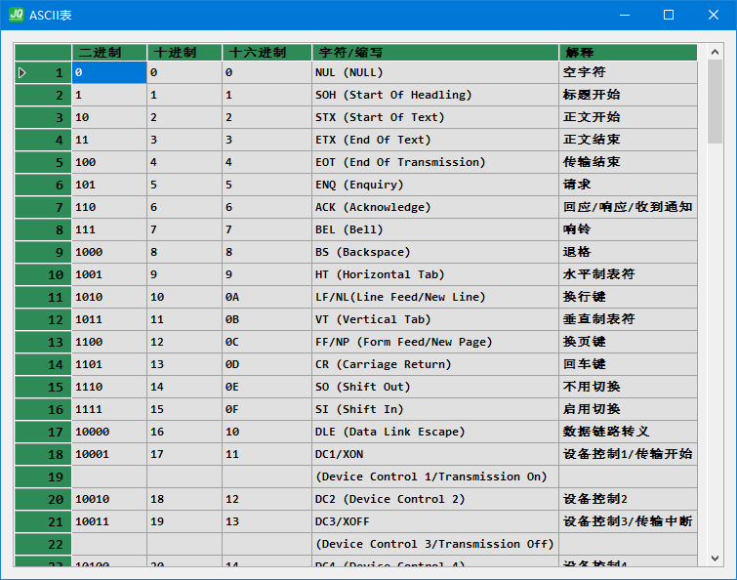Click cell 'HT (Horizontal Tab)'
This screenshot has width=737, height=580.
point(435,274)
